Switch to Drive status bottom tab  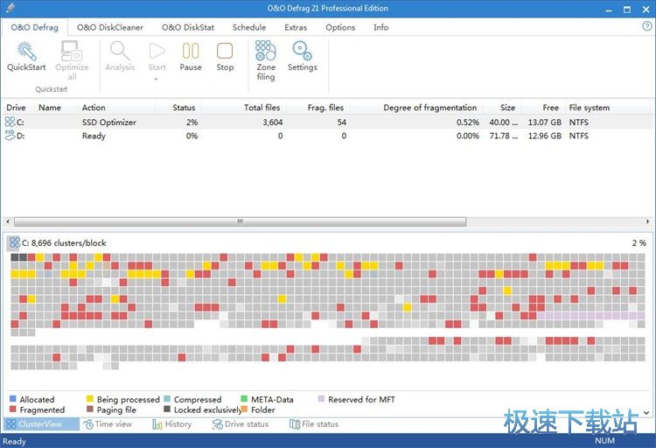click(x=241, y=424)
